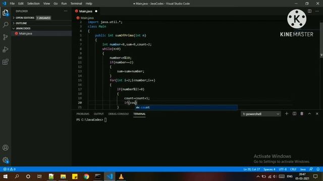323x181 pixels.
Task: Open the Edit menu
Action: [x=21, y=4]
